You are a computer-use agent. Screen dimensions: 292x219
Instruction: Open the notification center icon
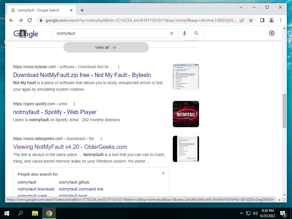[283, 214]
